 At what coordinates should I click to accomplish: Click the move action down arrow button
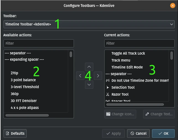point(89,85)
